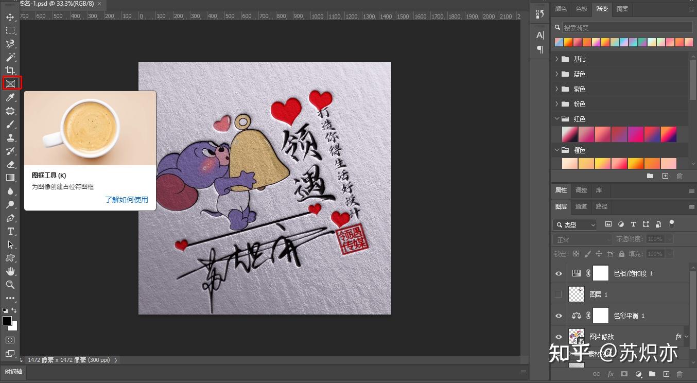Select the Magic Wand tool

pos(10,57)
